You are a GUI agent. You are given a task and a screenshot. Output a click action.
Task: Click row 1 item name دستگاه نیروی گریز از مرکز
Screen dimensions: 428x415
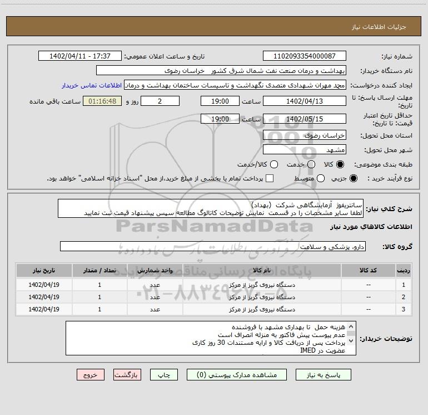point(262,285)
